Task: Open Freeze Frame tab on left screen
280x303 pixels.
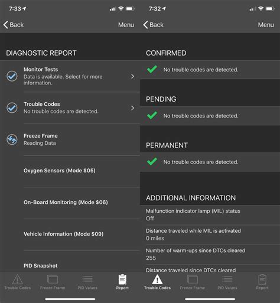Action: [53, 282]
